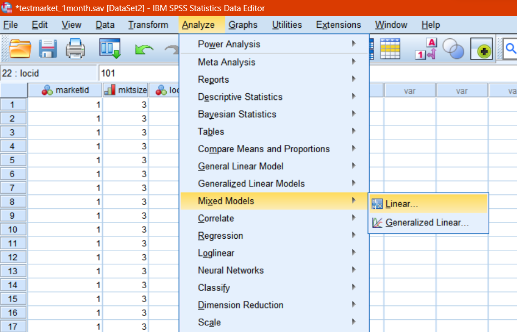
Task: Expand the Loglinear submenu
Action: (x=274, y=253)
